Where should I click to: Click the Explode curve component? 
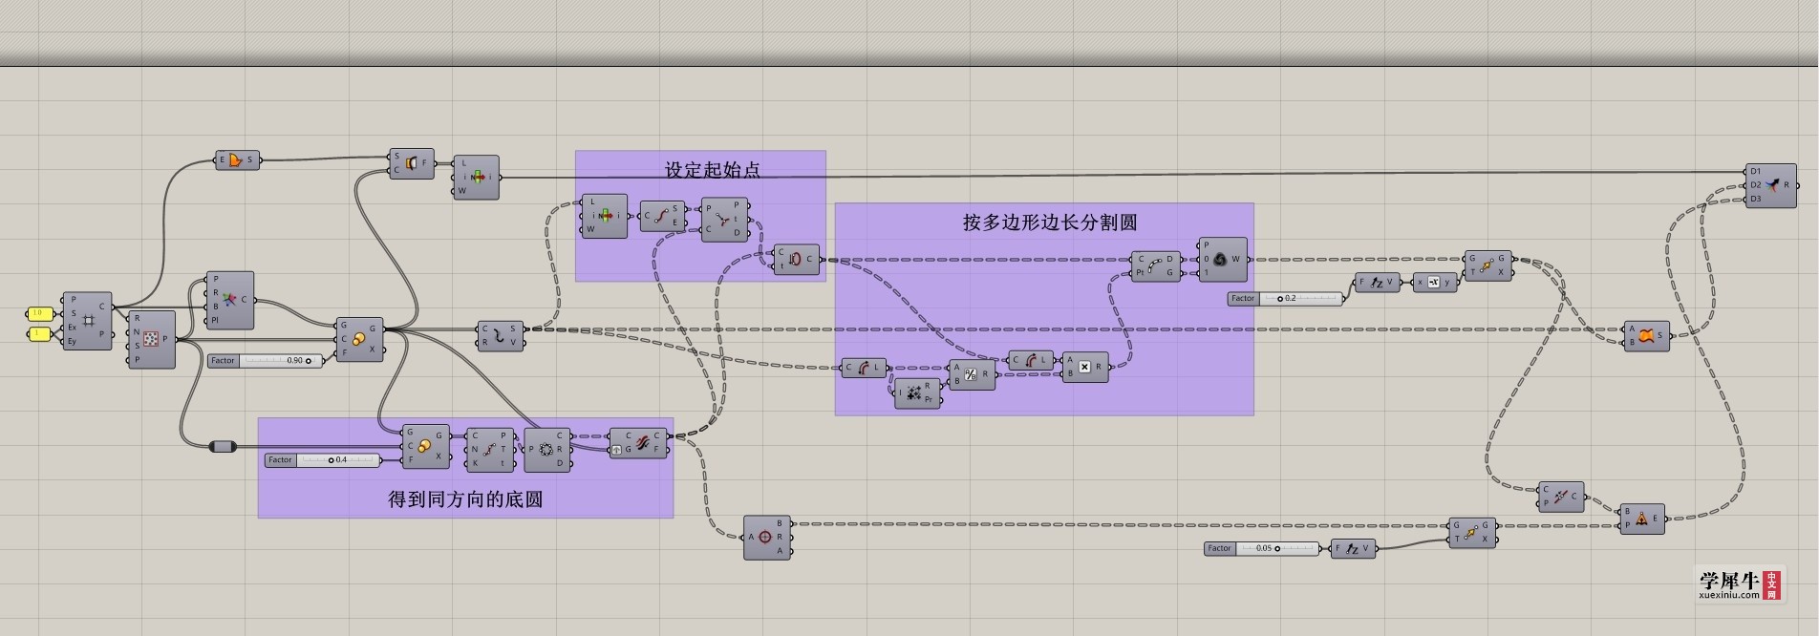pos(501,336)
